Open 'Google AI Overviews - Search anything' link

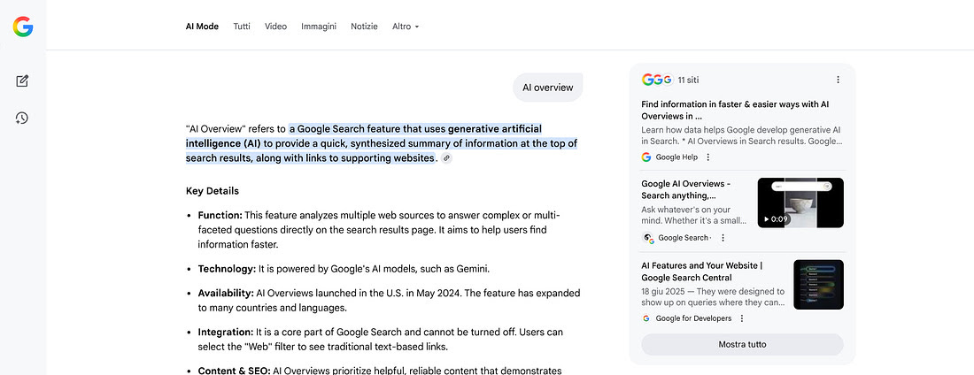click(685, 189)
